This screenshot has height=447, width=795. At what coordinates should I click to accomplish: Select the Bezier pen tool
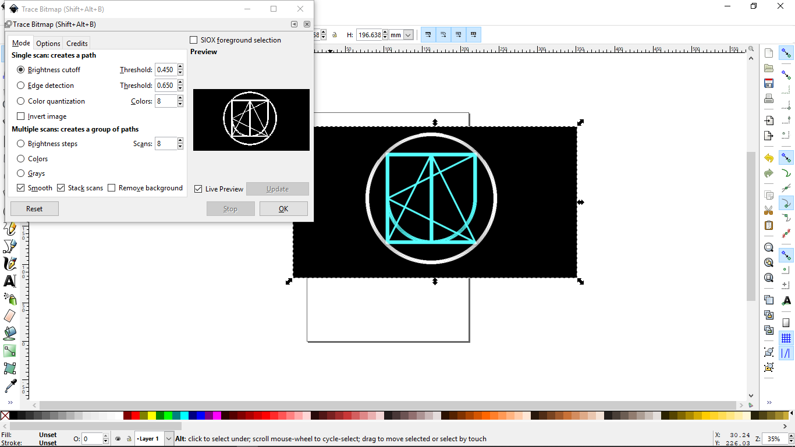point(10,246)
